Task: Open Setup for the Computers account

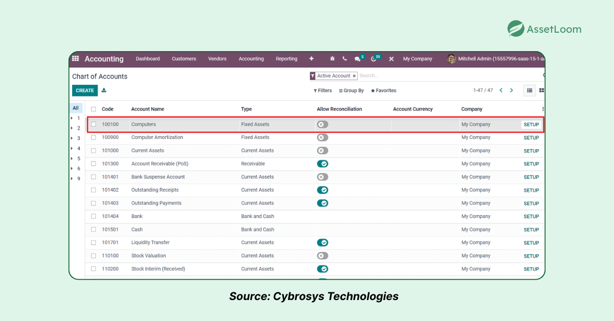Action: 531,124
